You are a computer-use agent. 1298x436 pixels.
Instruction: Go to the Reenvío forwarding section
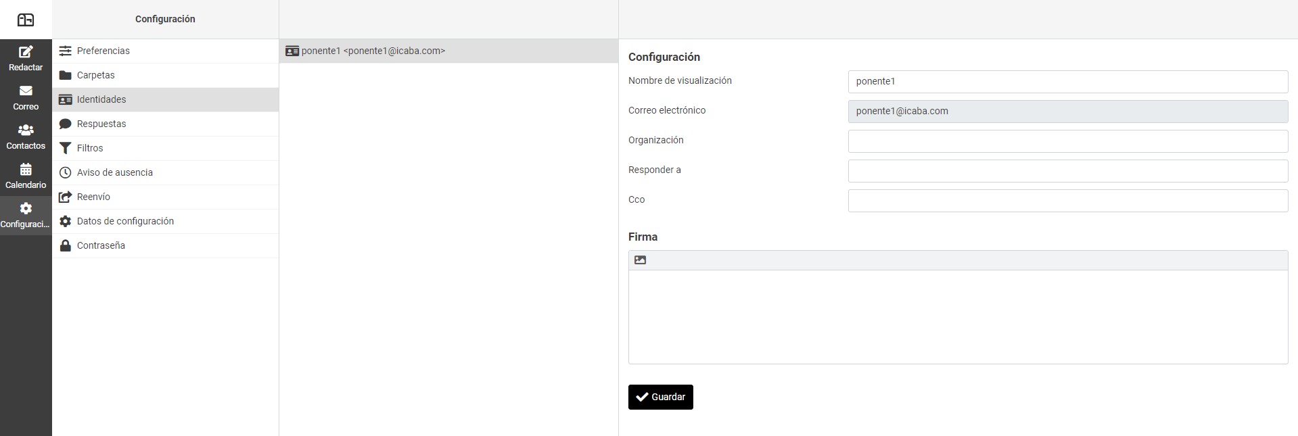pos(93,197)
